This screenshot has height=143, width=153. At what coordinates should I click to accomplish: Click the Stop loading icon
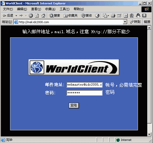point(31,16)
